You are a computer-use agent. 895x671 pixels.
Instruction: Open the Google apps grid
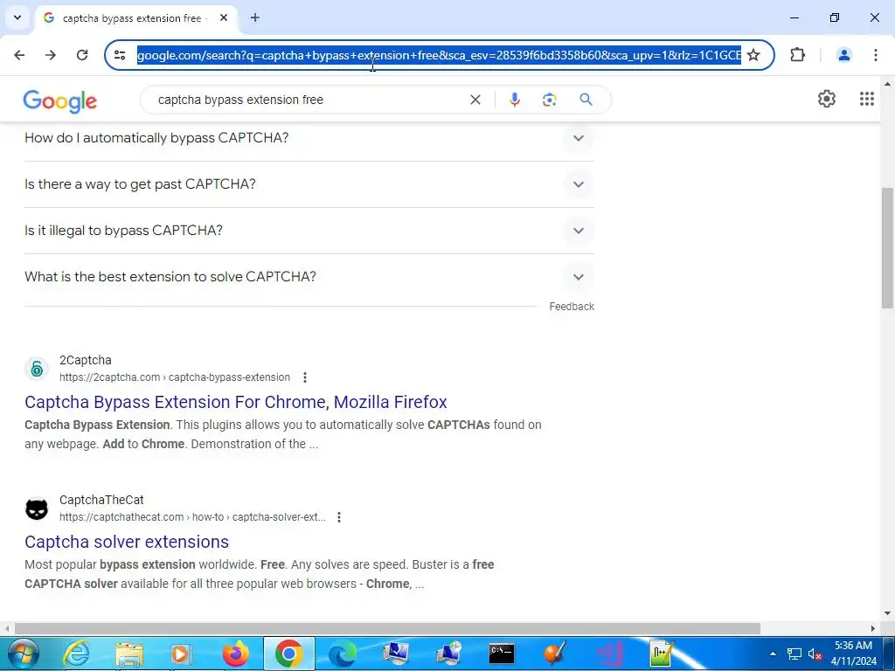866,99
